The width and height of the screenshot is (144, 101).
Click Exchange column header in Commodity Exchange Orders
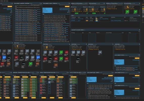[x=73, y=33]
